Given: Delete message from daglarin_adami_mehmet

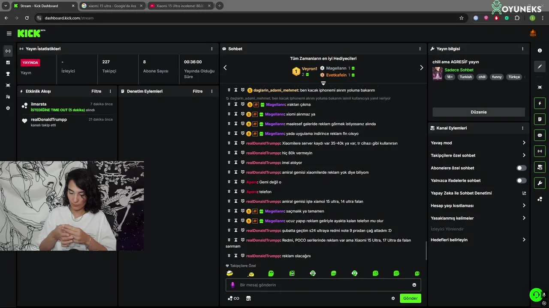Looking at the screenshot, I should tap(229, 90).
